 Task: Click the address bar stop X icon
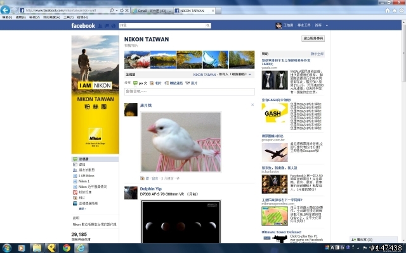coord(127,11)
